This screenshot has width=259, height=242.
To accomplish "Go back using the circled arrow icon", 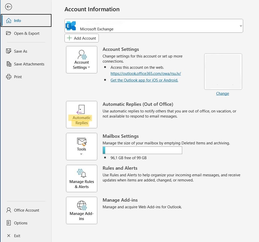I will [x=8, y=7].
